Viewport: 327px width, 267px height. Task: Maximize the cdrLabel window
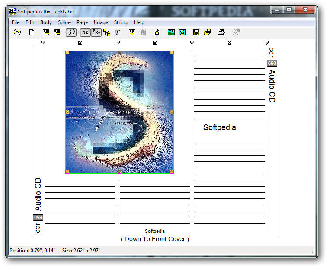pos(289,10)
